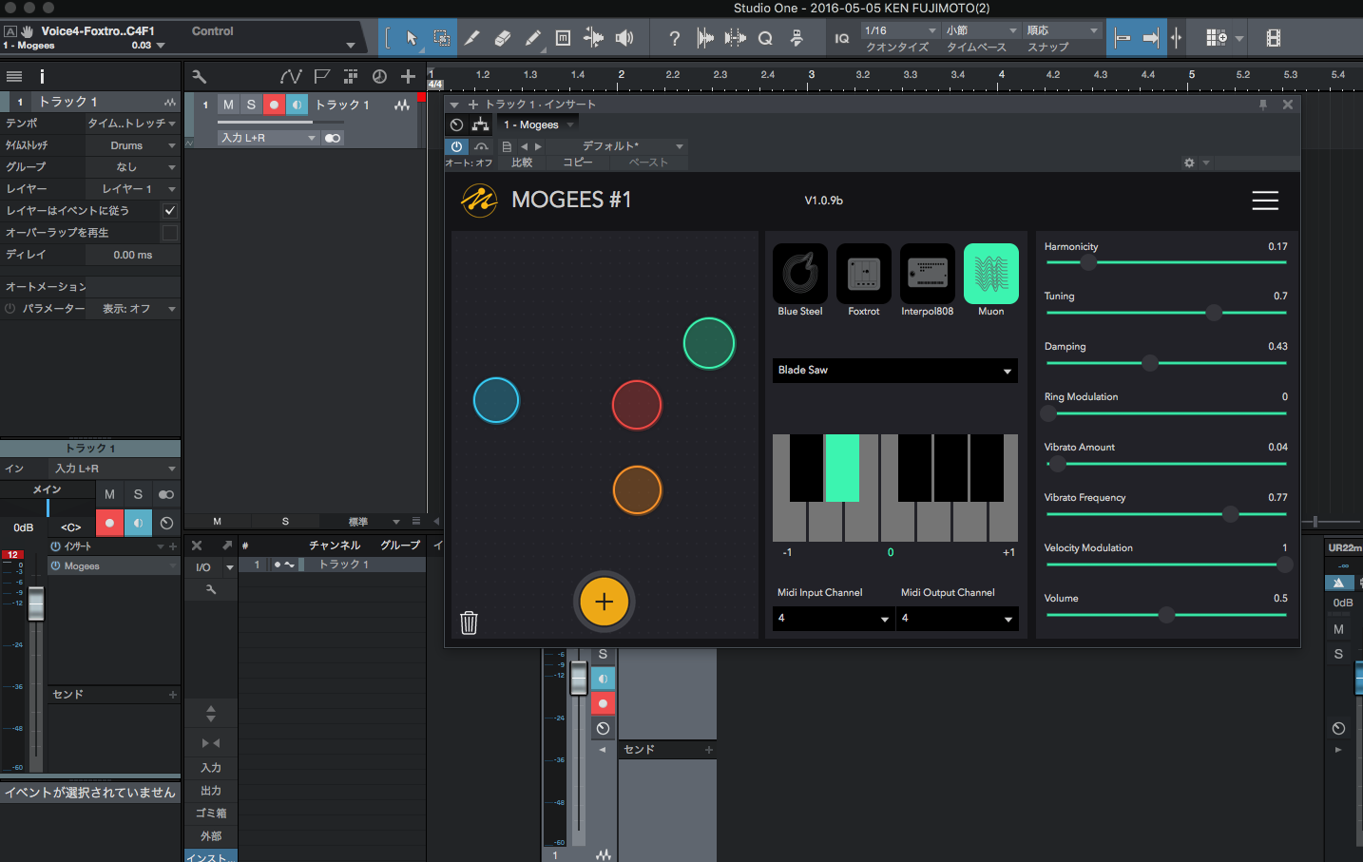The image size is (1363, 862).
Task: Click the orange pad circle in Mogees
Action: [637, 490]
